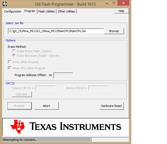Screen dimensions: 167x144
Task: Select the Program tab
Action: click(30, 11)
